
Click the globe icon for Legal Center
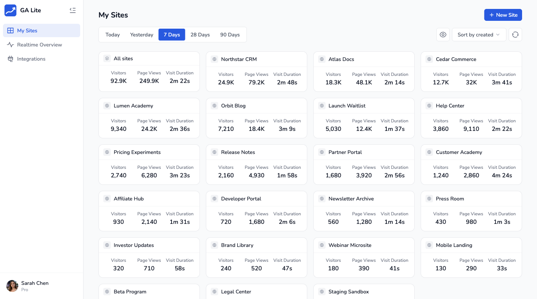(214, 292)
